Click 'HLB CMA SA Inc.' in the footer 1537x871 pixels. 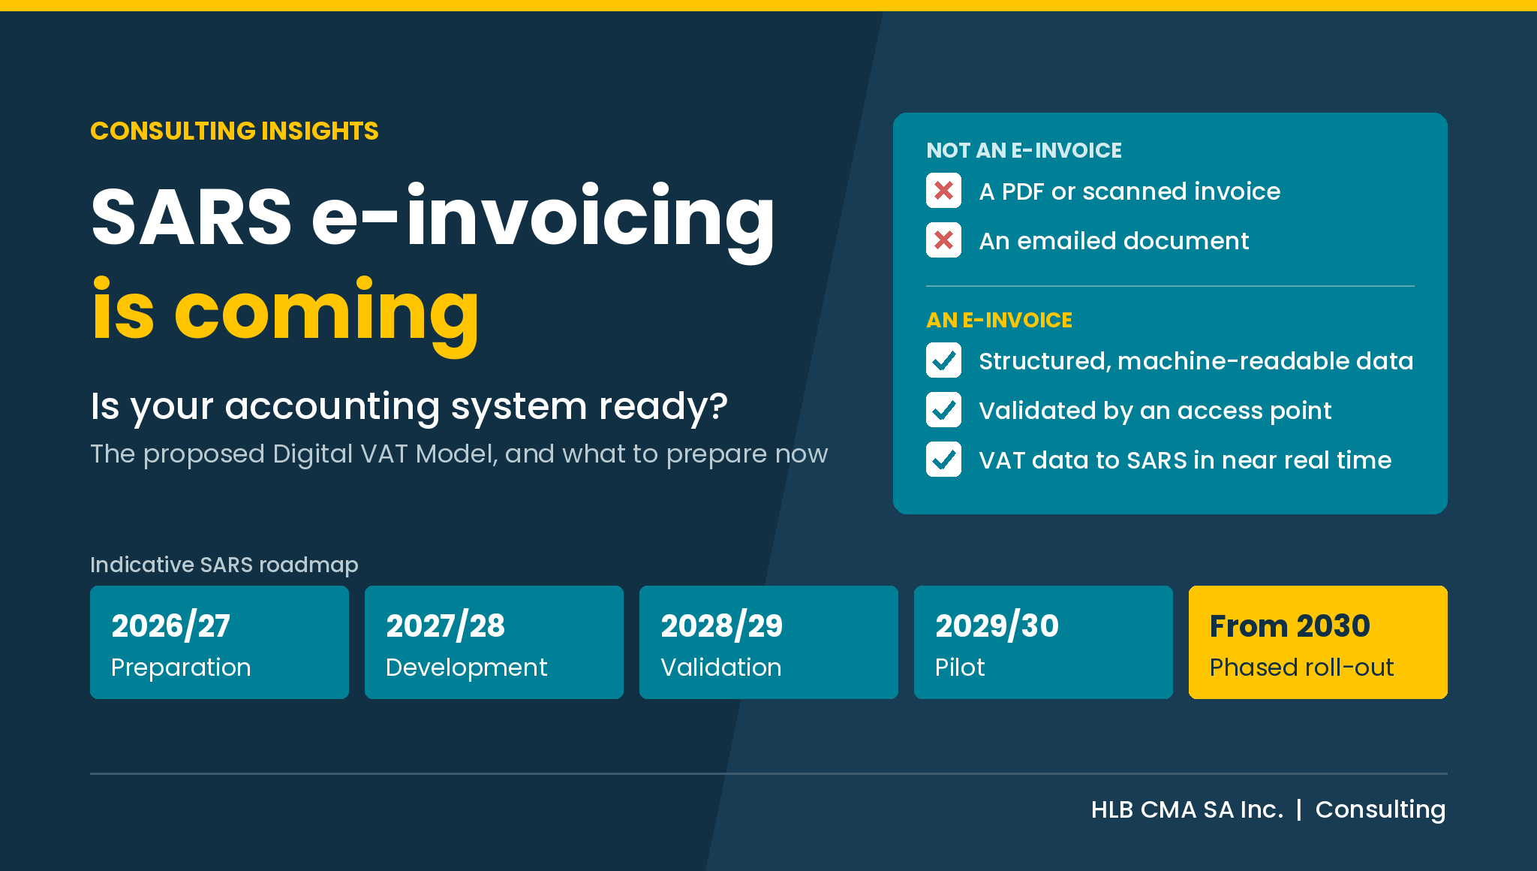[x=1187, y=809]
